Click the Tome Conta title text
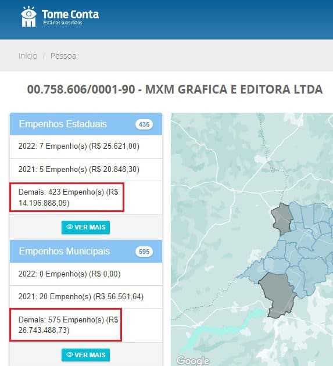333x366 pixels. point(70,15)
